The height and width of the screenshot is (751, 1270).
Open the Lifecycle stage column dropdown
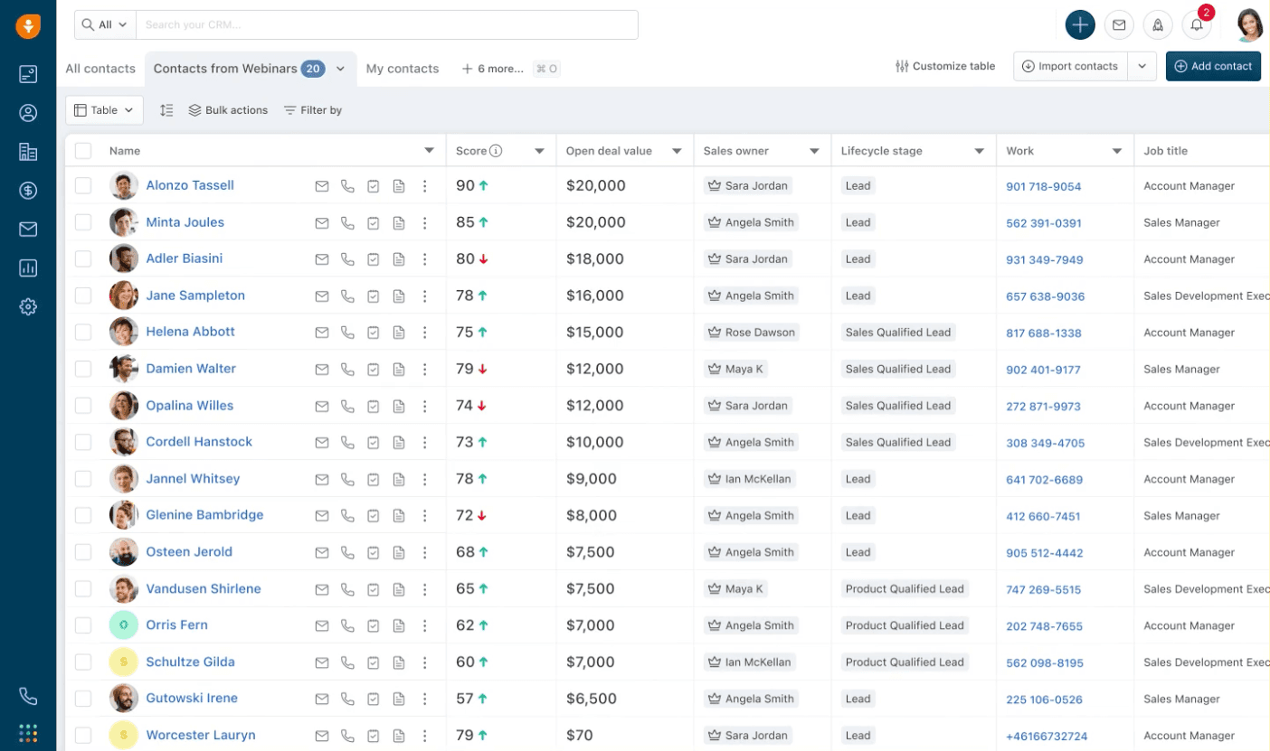(980, 151)
